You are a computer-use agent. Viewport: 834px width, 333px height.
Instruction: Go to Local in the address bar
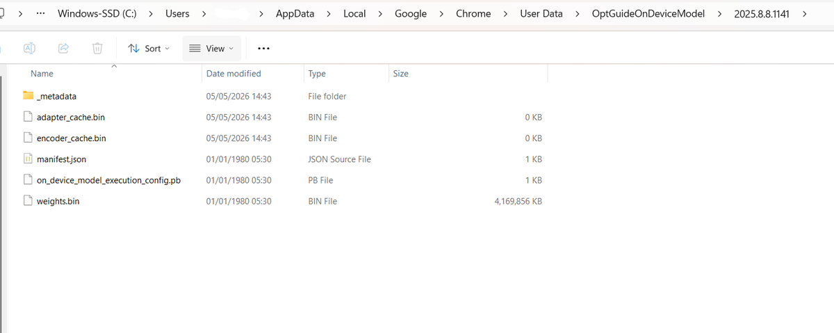[x=354, y=14]
